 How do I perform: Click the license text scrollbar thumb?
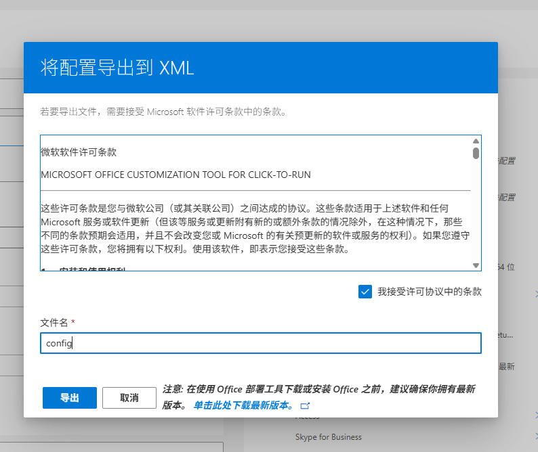pos(476,153)
